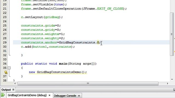Close the Debugger Console tab
Screen dimensions: 175x98
[x=79, y=96]
